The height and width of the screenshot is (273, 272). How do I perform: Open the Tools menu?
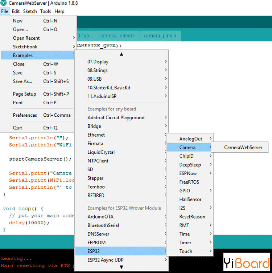[45, 11]
